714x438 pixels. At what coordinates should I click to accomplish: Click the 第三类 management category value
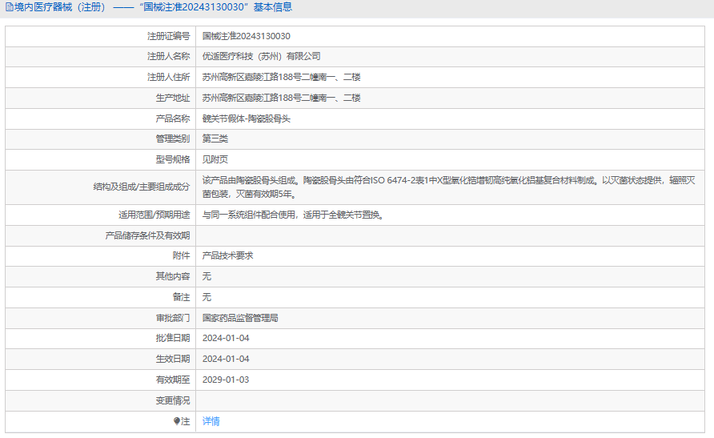coord(215,139)
